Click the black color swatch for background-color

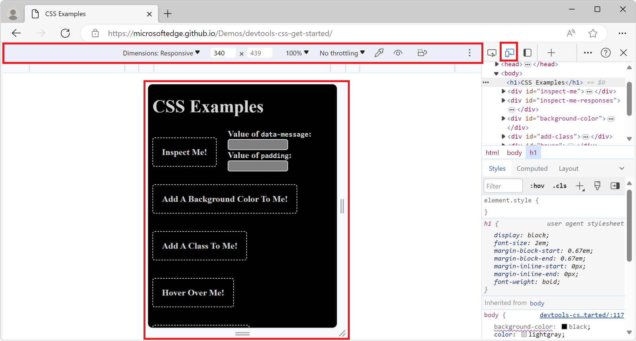click(564, 327)
